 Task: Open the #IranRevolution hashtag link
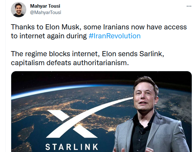click(114, 36)
